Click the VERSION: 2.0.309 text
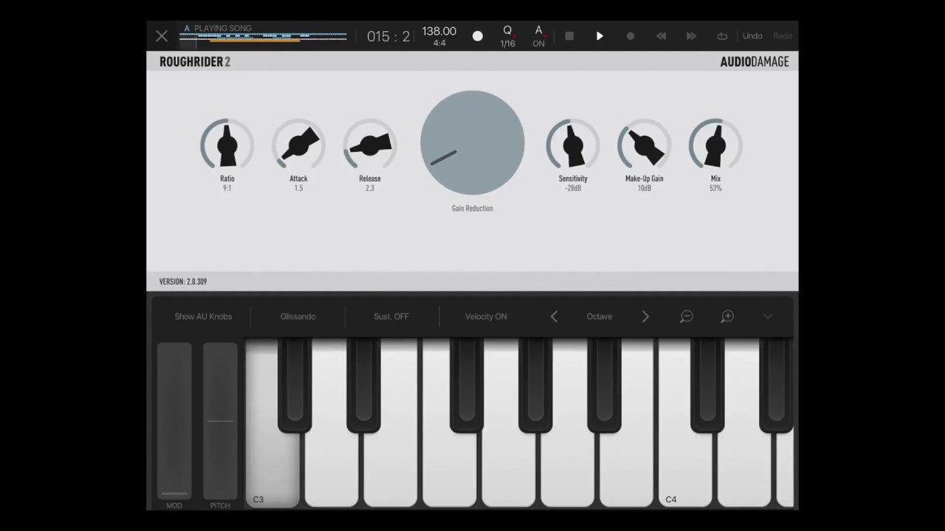 click(183, 282)
